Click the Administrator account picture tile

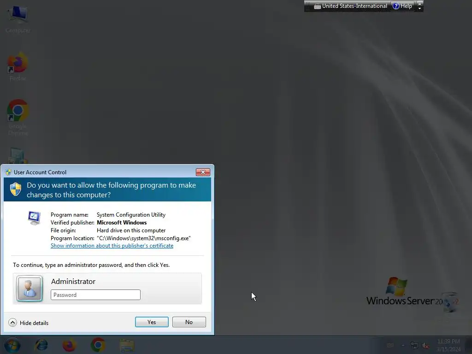click(x=29, y=289)
